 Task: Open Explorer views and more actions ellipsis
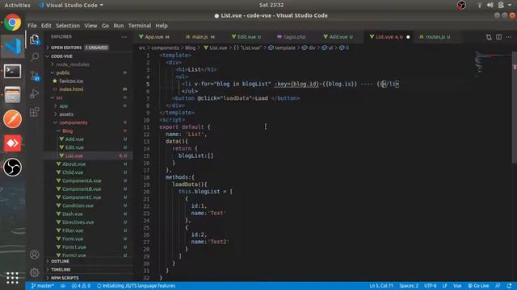coord(124,37)
